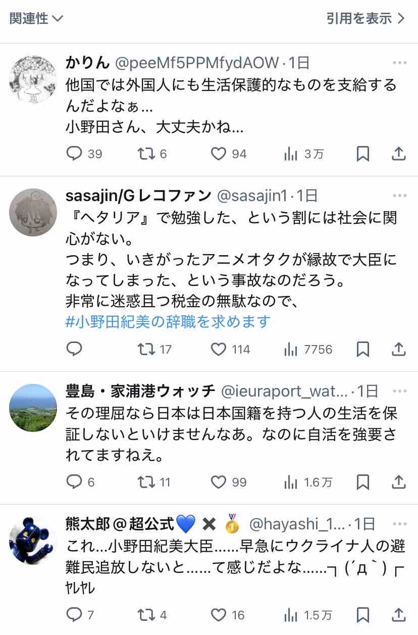418x635 pixels.
Task: Tap the #小野田紀美の辞職を求めます hashtag
Action: point(168,321)
